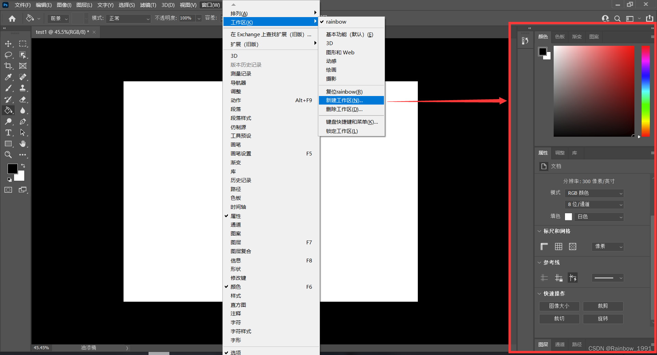Select the Hand tool
Screen dimensions: 657x355
(23, 144)
